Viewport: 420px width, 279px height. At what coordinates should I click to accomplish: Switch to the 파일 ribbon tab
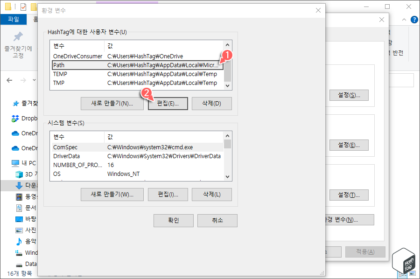[14, 19]
